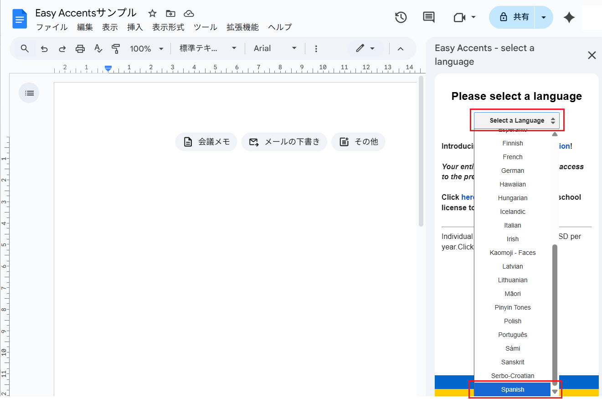Open the 拡張機能 menu

[242, 27]
